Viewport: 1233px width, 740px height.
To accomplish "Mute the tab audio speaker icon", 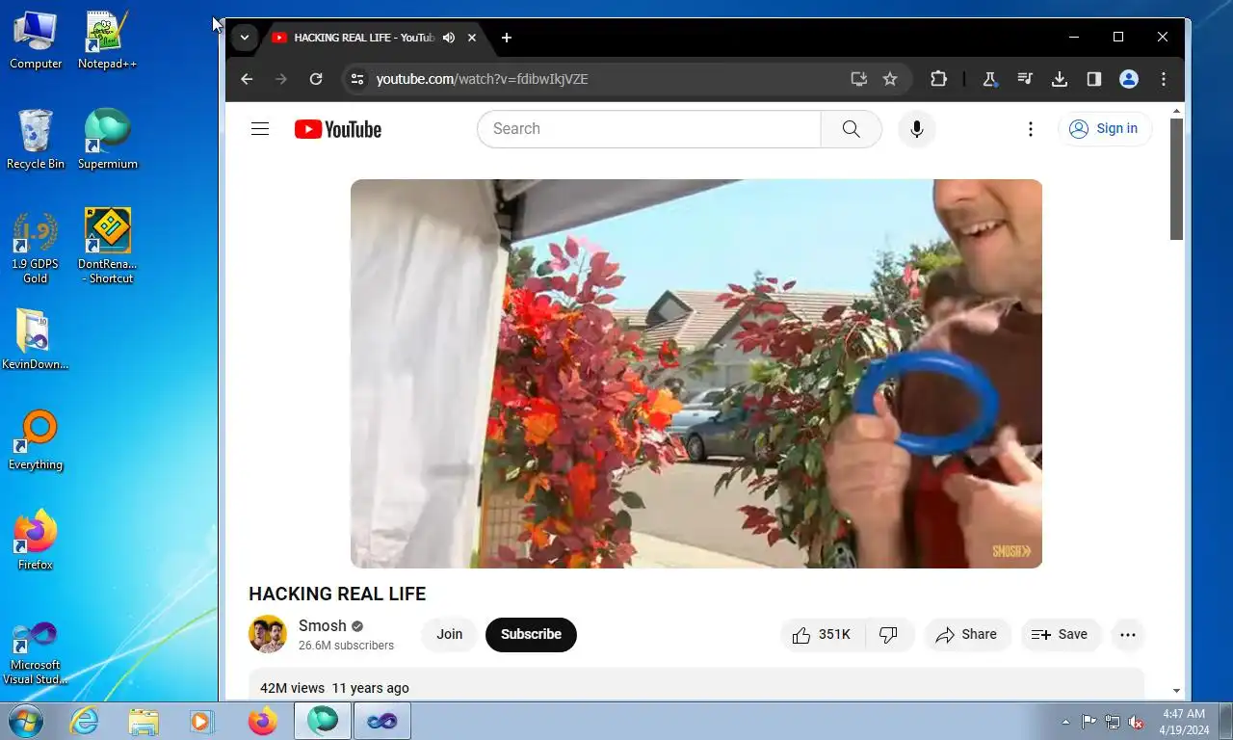I will (449, 38).
